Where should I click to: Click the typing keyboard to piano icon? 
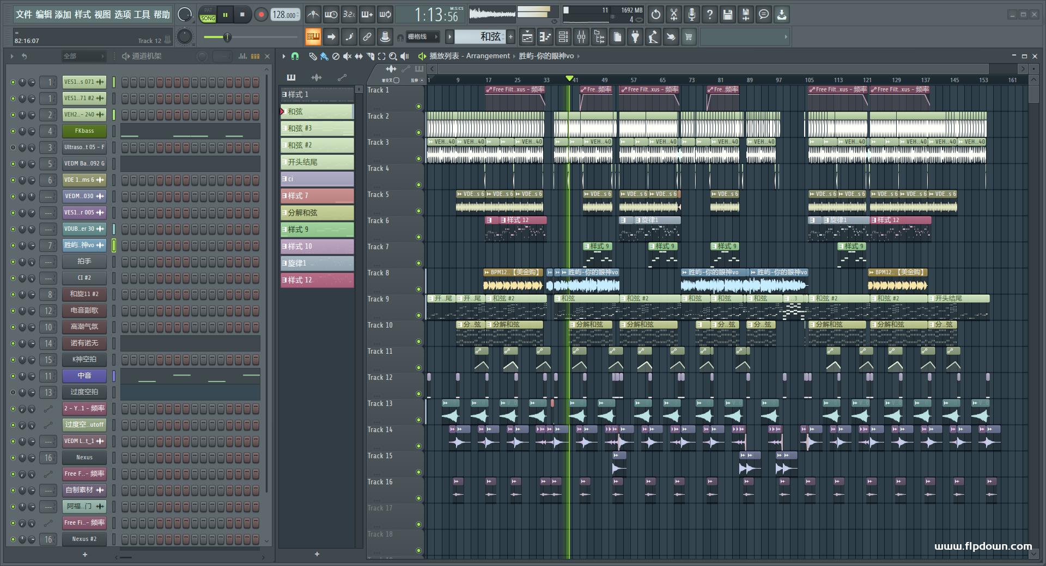313,37
